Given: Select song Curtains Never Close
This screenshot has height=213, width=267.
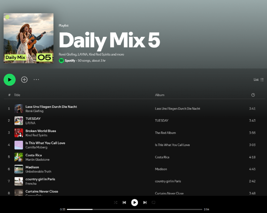Looking at the screenshot, I should point(42,191).
